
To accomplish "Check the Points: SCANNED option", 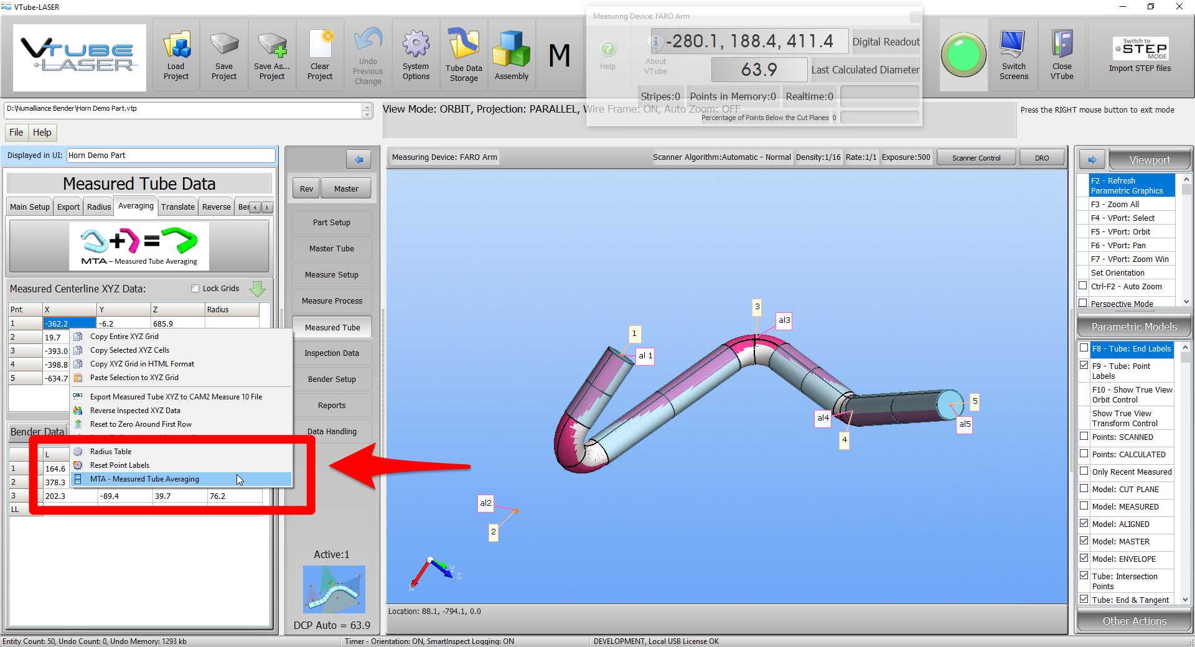I will click(1084, 437).
